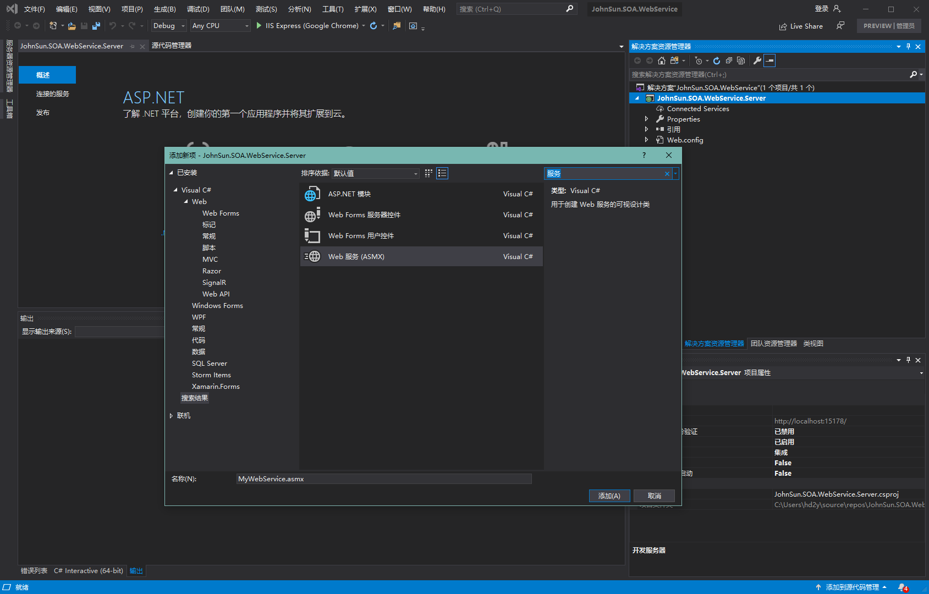Click the search magnifier in Solution Explorer search

point(913,74)
